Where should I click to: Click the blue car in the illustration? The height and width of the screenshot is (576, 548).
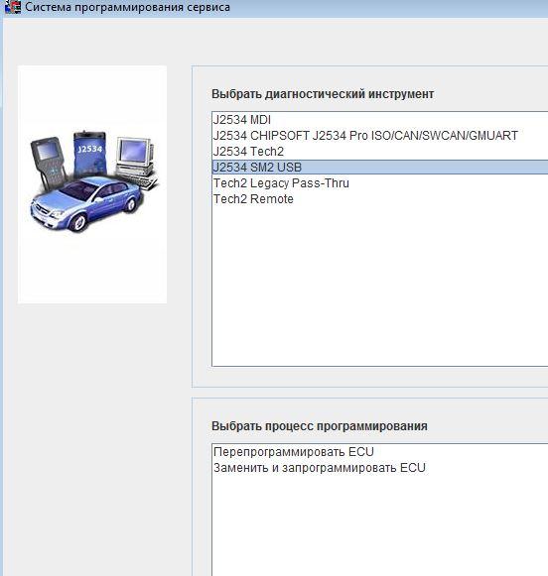(85, 204)
